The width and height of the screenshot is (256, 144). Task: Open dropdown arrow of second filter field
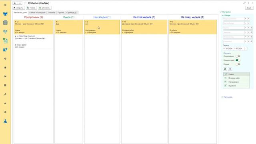pyautogui.click(x=245, y=23)
